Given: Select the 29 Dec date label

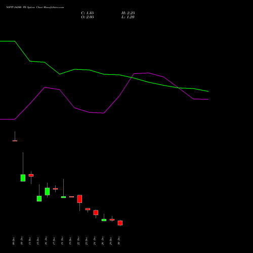Looking at the screenshot, I should pos(111,241).
